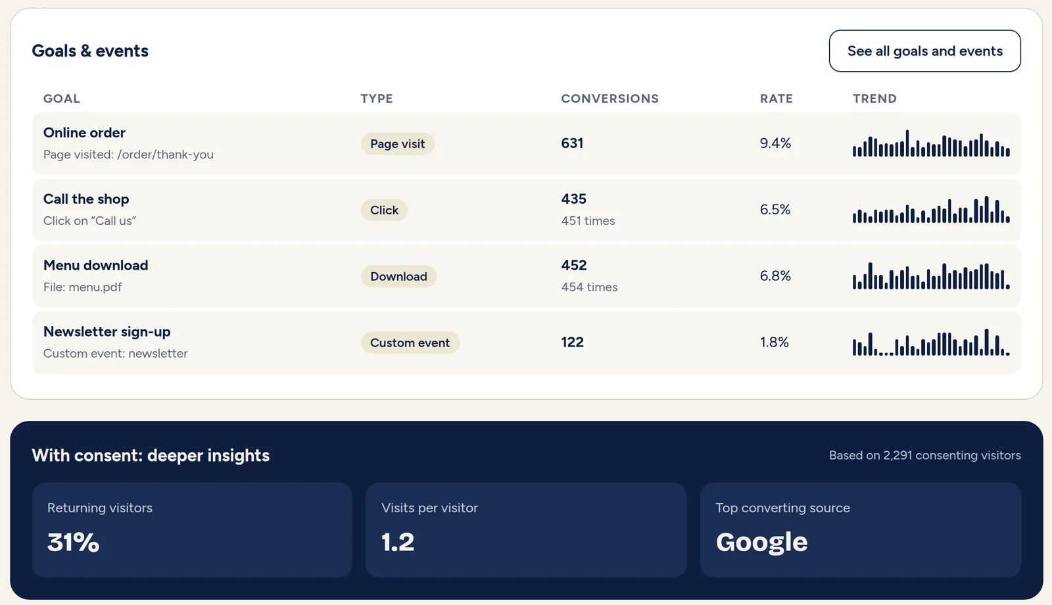The width and height of the screenshot is (1052, 605).
Task: Click the RATE column header
Action: point(777,99)
